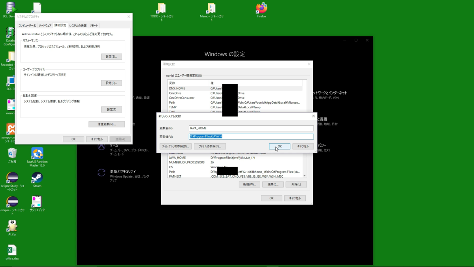
Task: Select the PATHEXT system variable row
Action: coord(235,176)
